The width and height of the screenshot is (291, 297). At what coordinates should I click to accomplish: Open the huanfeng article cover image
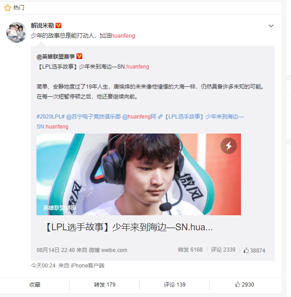coord(139,174)
